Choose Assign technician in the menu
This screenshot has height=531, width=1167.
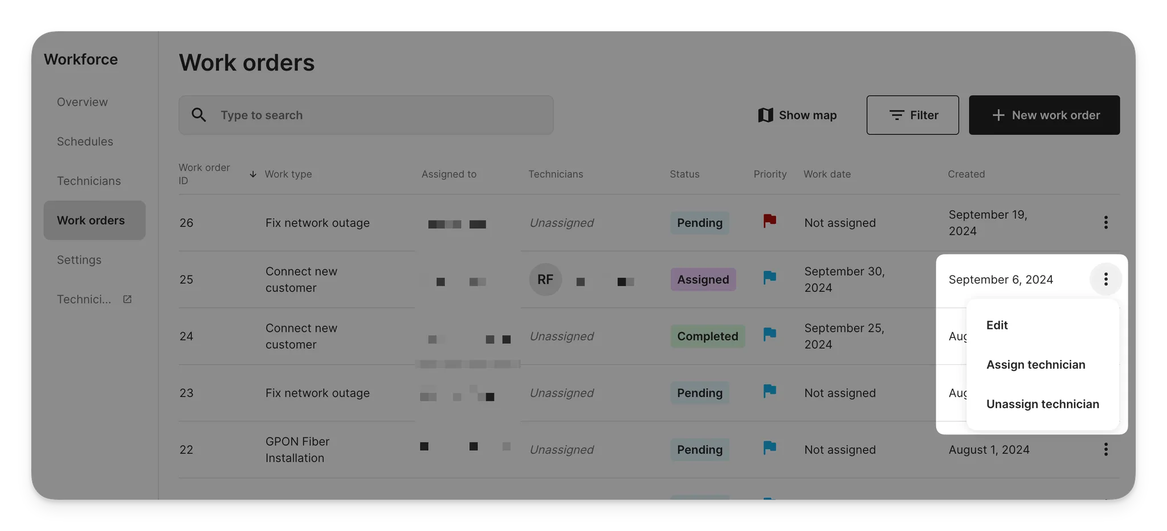coord(1035,365)
